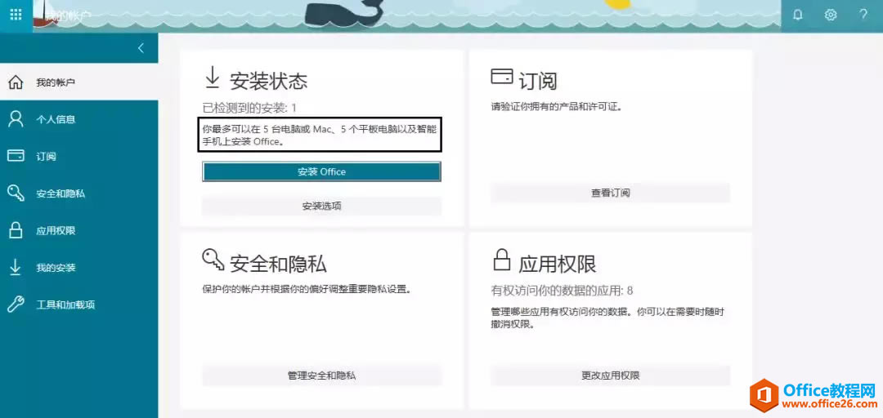
Task: Open 应用权限 in the sidebar menu
Action: point(78,231)
